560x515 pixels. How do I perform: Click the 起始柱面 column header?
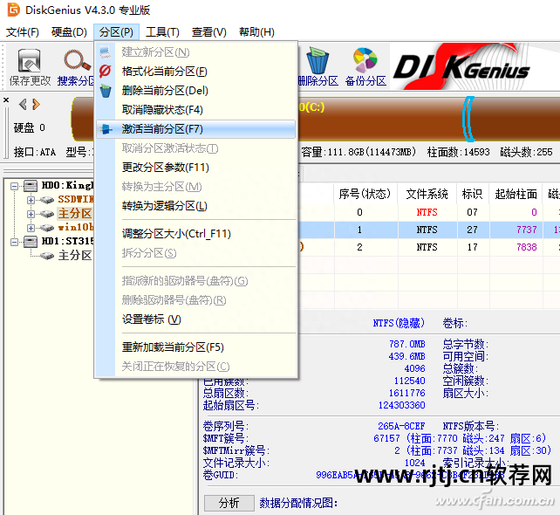tap(516, 194)
